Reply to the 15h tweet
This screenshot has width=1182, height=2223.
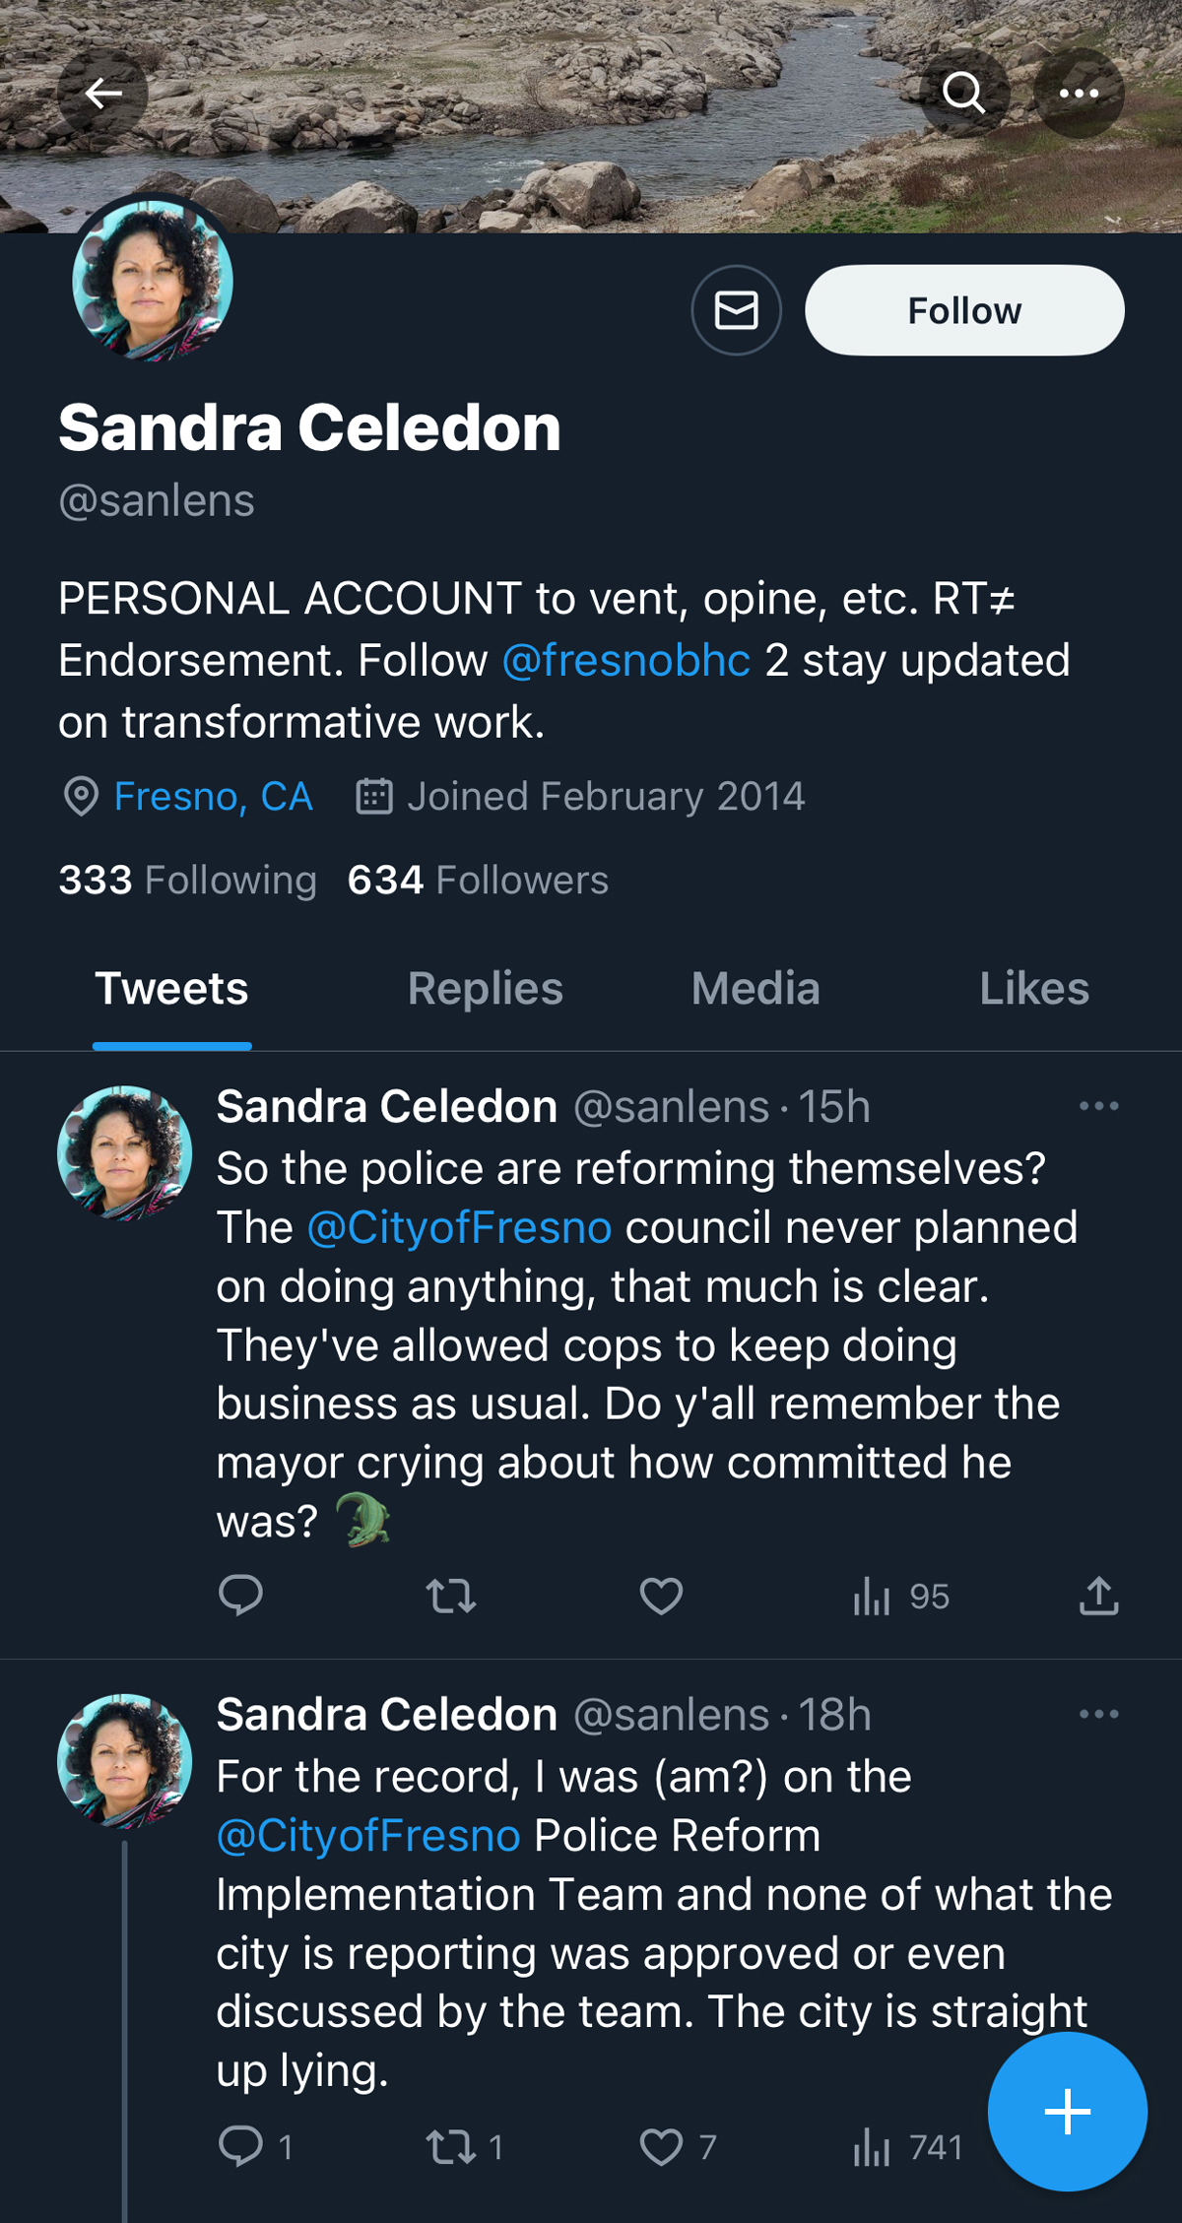pyautogui.click(x=240, y=1596)
